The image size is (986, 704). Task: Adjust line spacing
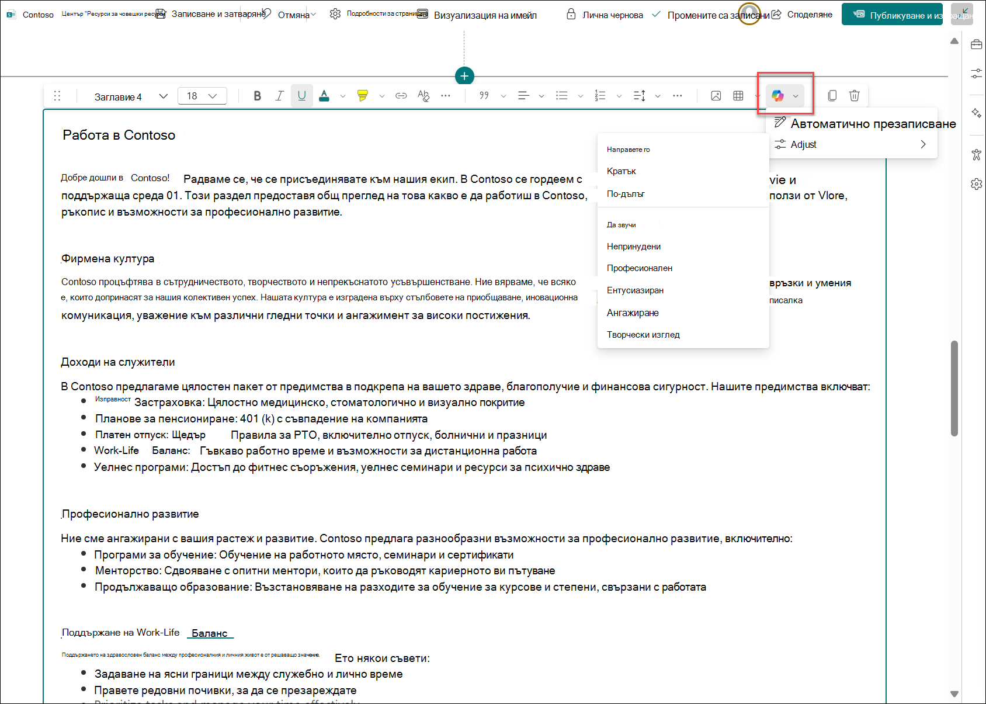click(639, 96)
